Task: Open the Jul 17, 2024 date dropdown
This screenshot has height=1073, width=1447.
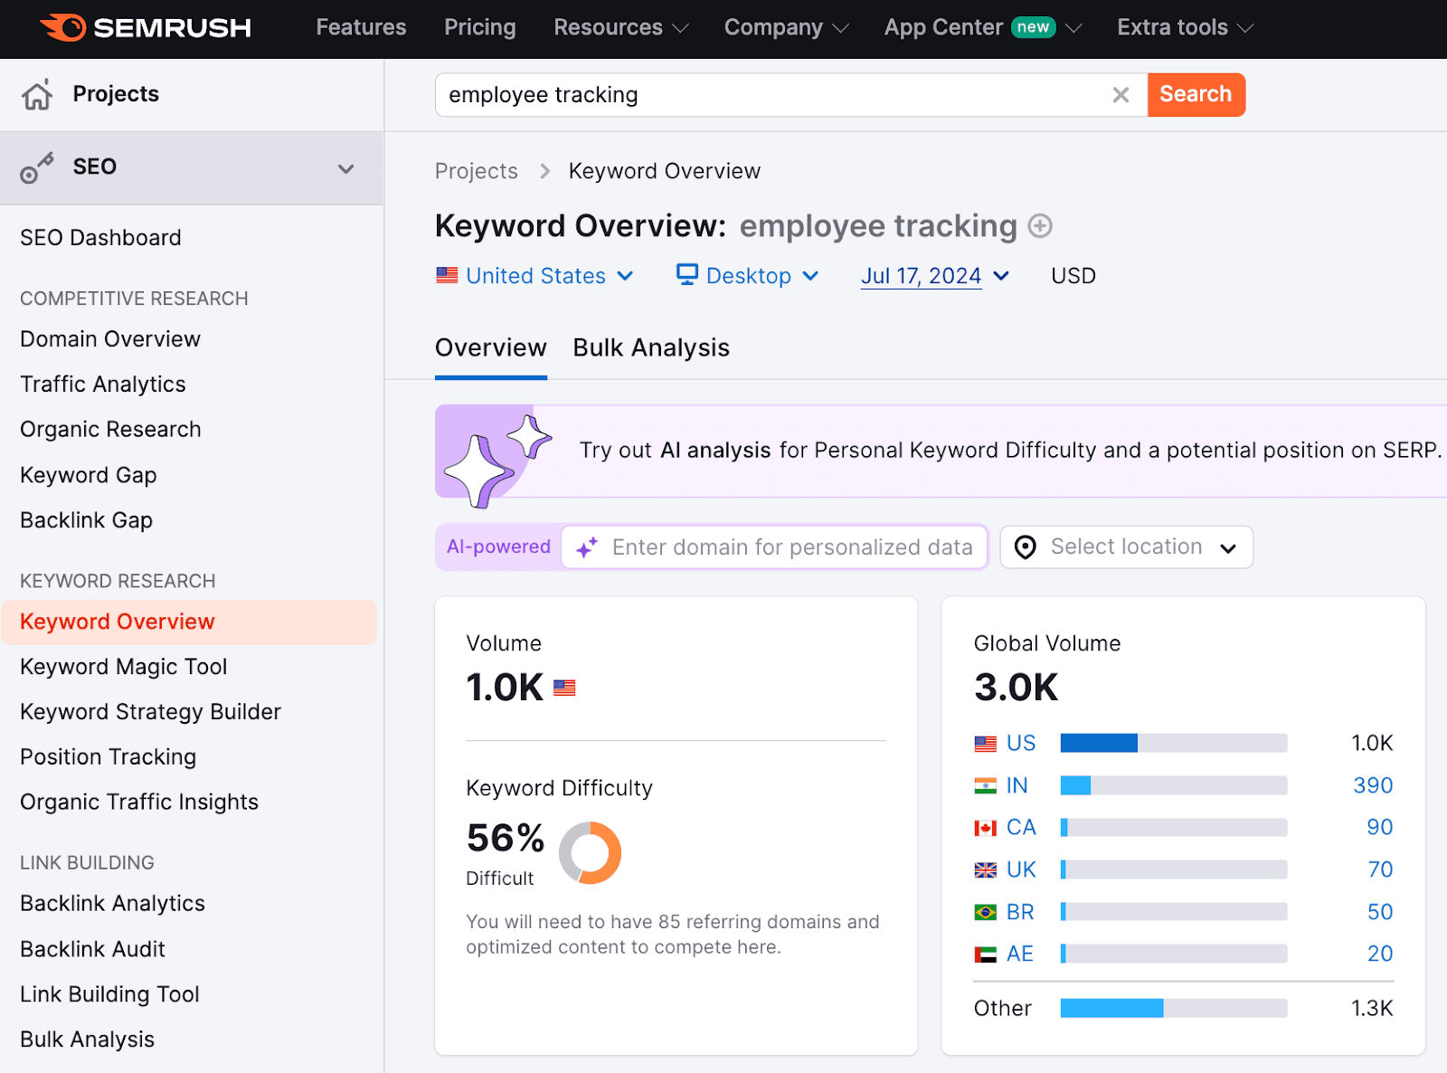Action: (934, 276)
